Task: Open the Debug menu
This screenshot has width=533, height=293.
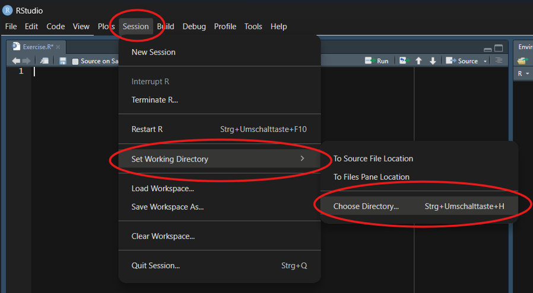Action: [194, 27]
